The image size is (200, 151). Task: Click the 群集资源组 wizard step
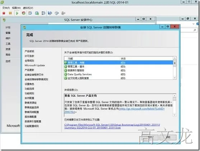tap(31, 103)
